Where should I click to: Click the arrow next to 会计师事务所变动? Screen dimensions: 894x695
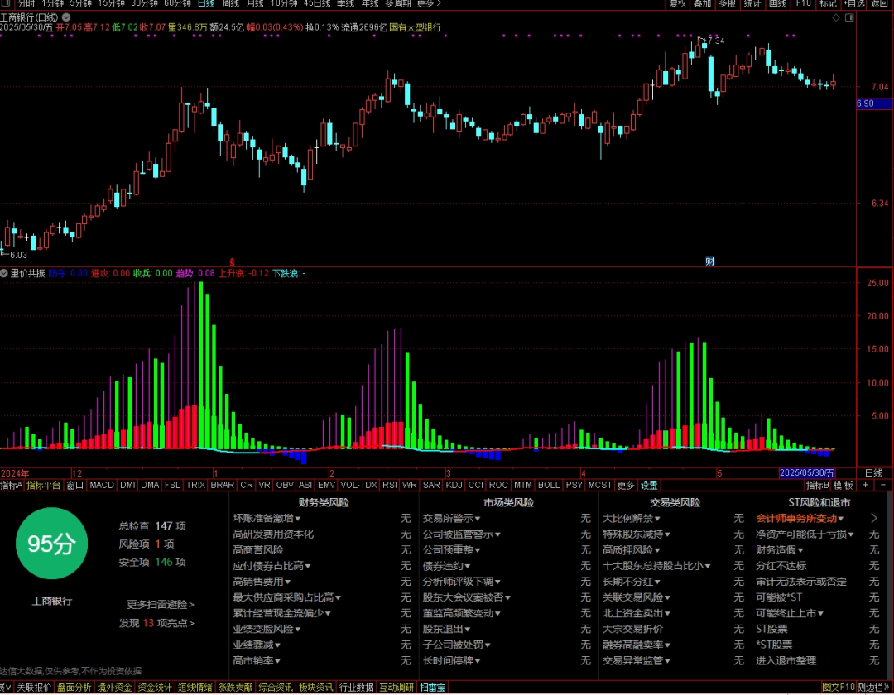coord(874,518)
